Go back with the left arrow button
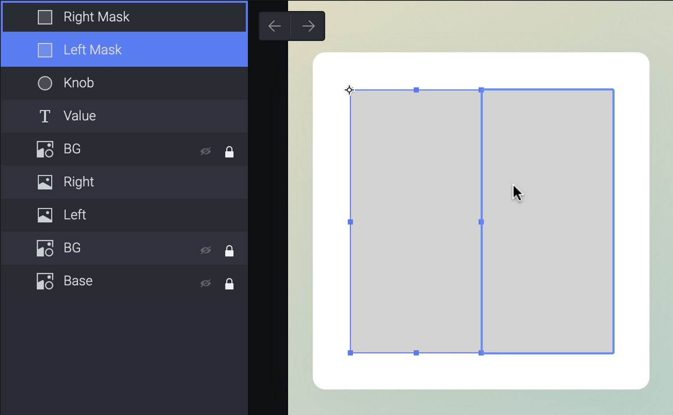This screenshot has height=415, width=673. point(275,26)
